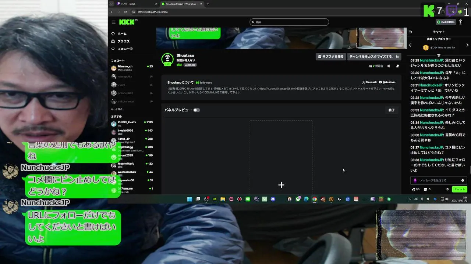
Task: Click the browser back arrow
Action: coord(112,12)
